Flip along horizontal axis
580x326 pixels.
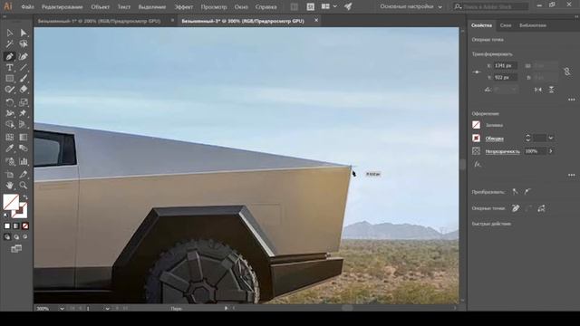537,90
